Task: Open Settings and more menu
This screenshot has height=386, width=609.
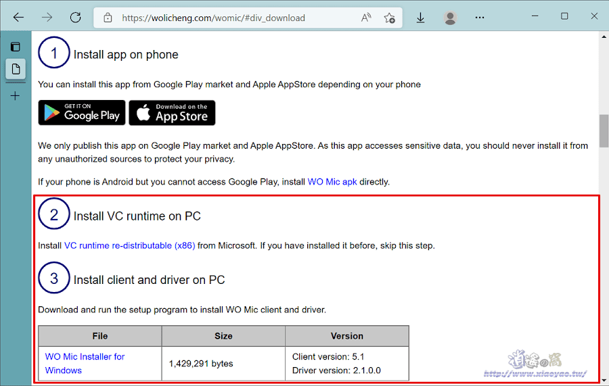Action: pyautogui.click(x=480, y=18)
